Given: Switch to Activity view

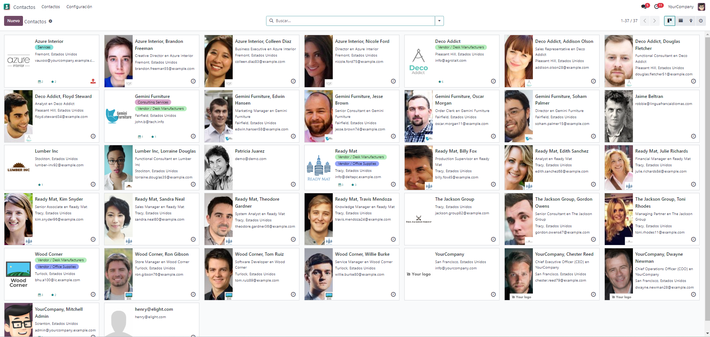Looking at the screenshot, I should [701, 21].
